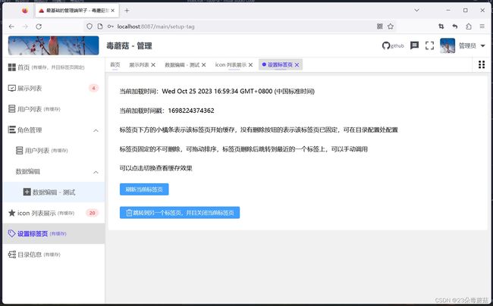Open the message chat icon

pyautogui.click(x=414, y=45)
